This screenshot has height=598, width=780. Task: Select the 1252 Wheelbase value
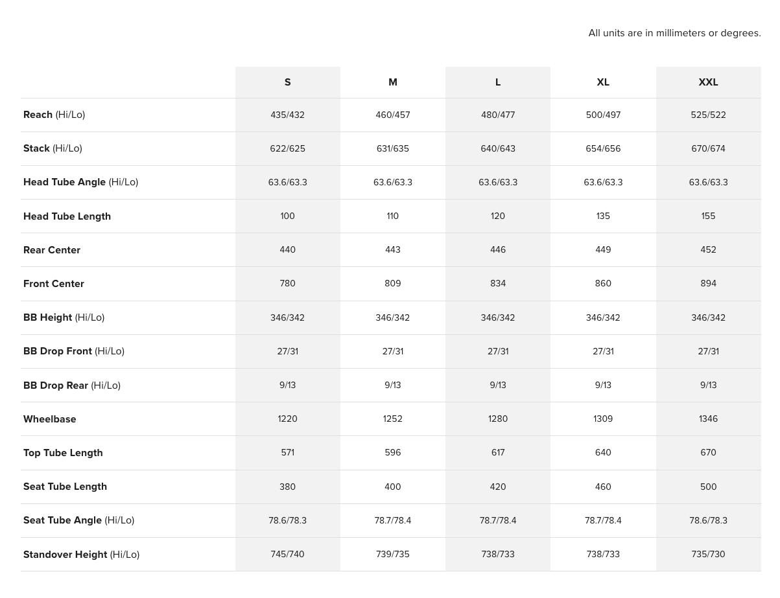(x=392, y=419)
